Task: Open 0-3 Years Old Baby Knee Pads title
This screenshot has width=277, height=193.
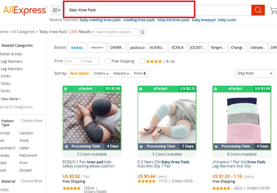Action: 164,164
